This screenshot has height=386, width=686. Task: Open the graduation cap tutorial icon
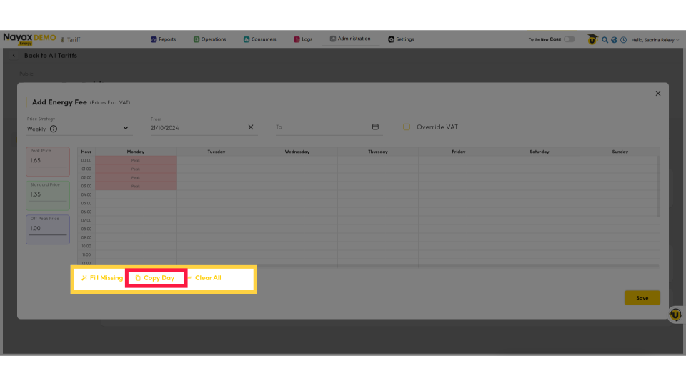tap(592, 40)
